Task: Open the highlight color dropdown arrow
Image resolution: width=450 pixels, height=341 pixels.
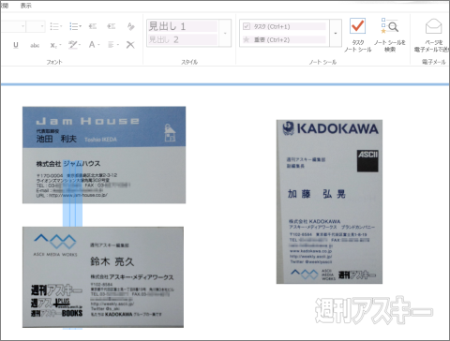Action: [x=80, y=45]
